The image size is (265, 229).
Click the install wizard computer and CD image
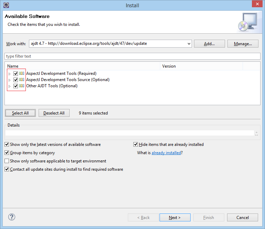click(248, 22)
